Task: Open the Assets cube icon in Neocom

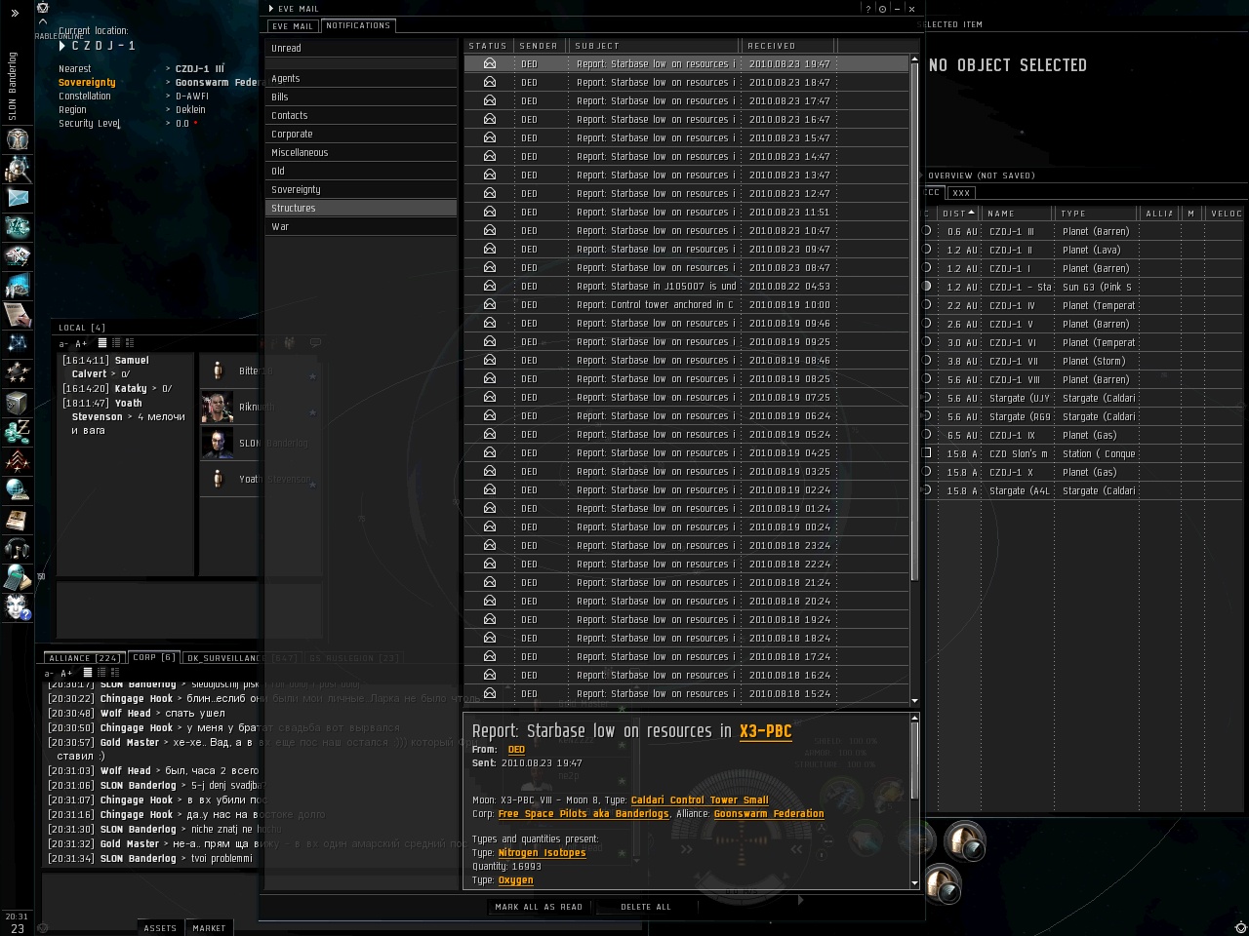Action: (x=17, y=402)
